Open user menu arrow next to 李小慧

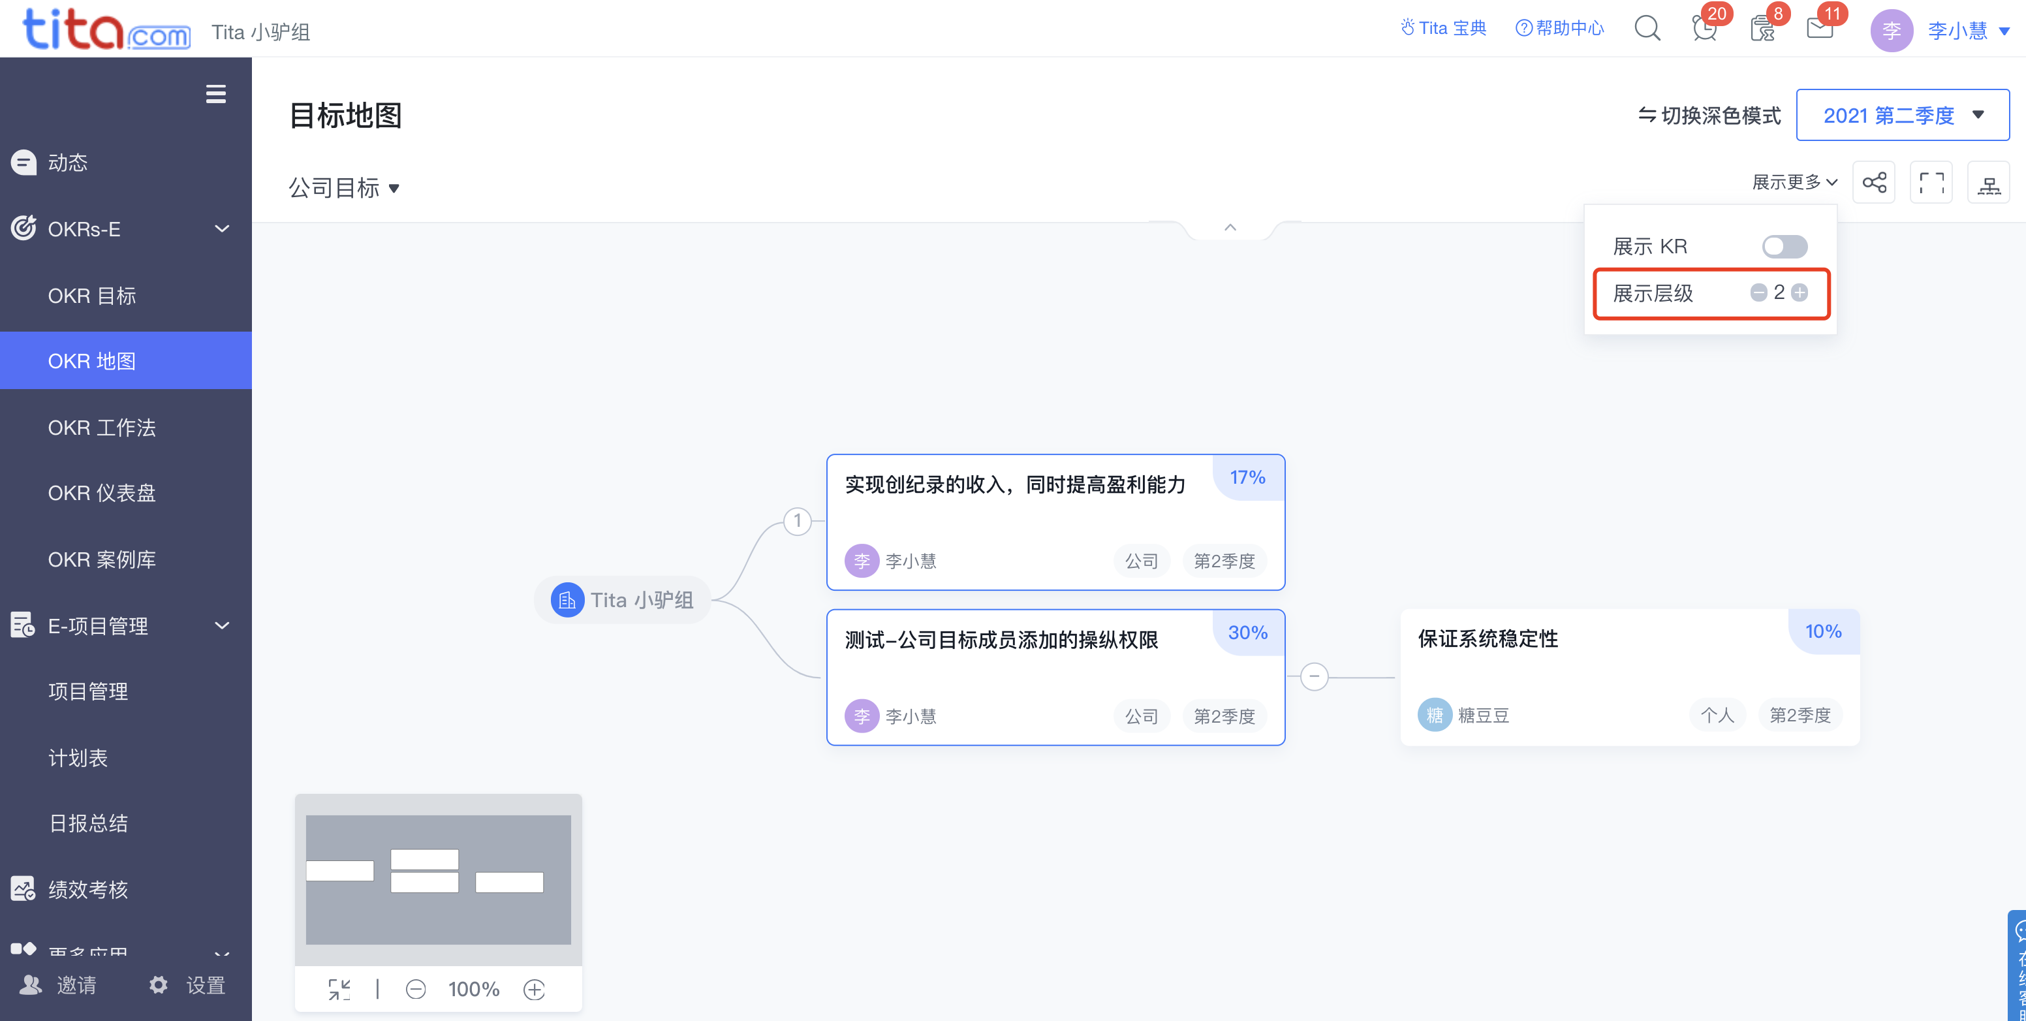point(2004,31)
